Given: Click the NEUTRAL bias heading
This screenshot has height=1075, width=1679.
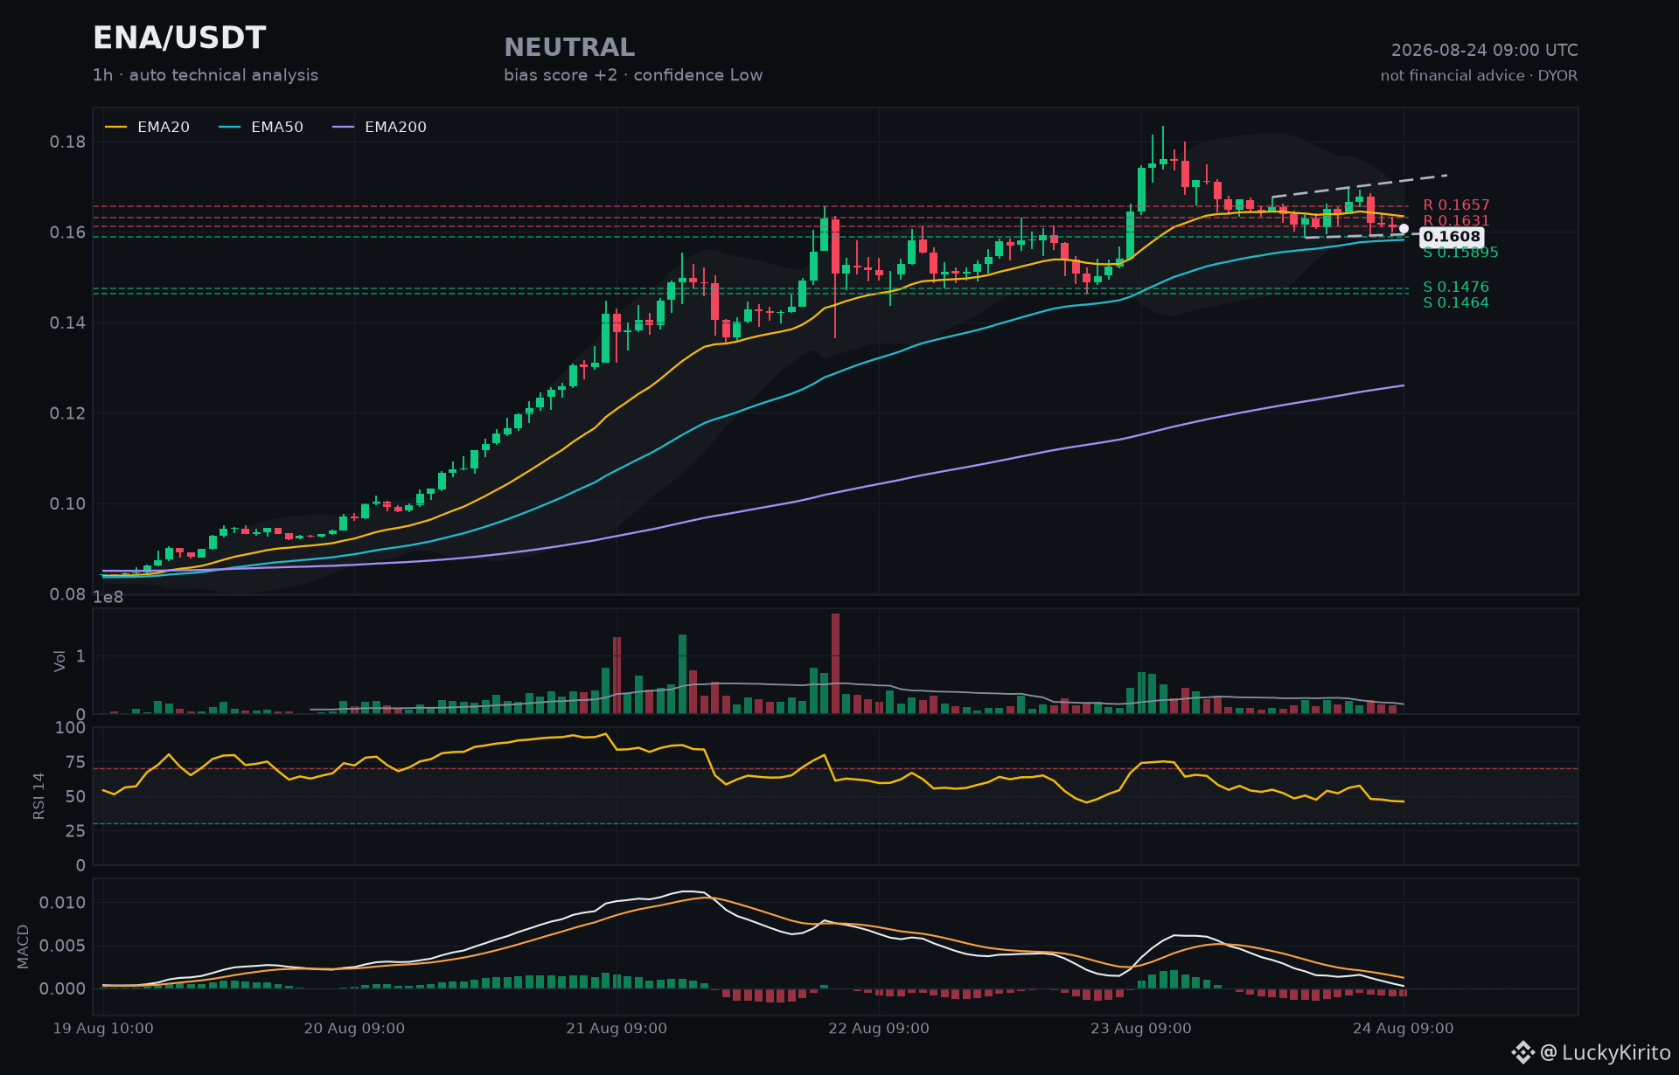Looking at the screenshot, I should (569, 47).
